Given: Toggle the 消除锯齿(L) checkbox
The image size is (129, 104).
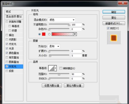Looking at the screenshot, I should coord(61,68).
